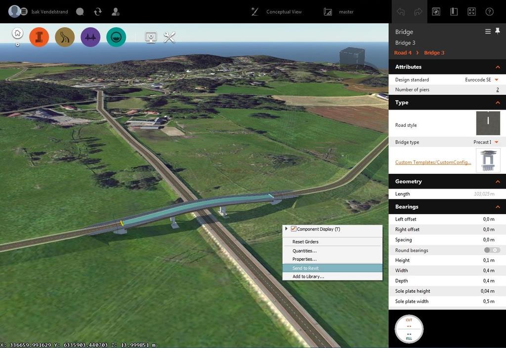This screenshot has height=348, width=506.
Task: Open the bookmark panel icon
Action: (x=454, y=12)
